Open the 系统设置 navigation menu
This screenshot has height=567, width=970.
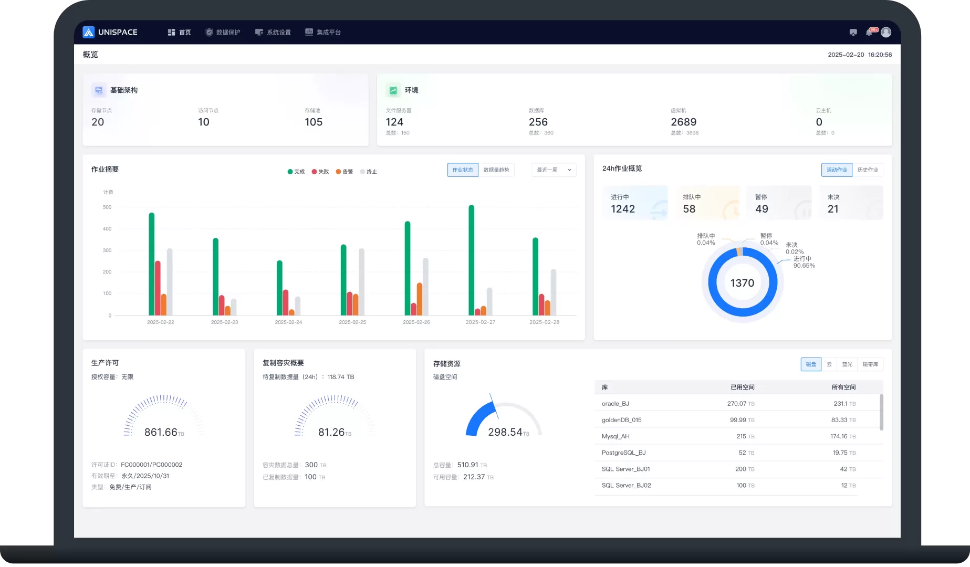point(273,33)
